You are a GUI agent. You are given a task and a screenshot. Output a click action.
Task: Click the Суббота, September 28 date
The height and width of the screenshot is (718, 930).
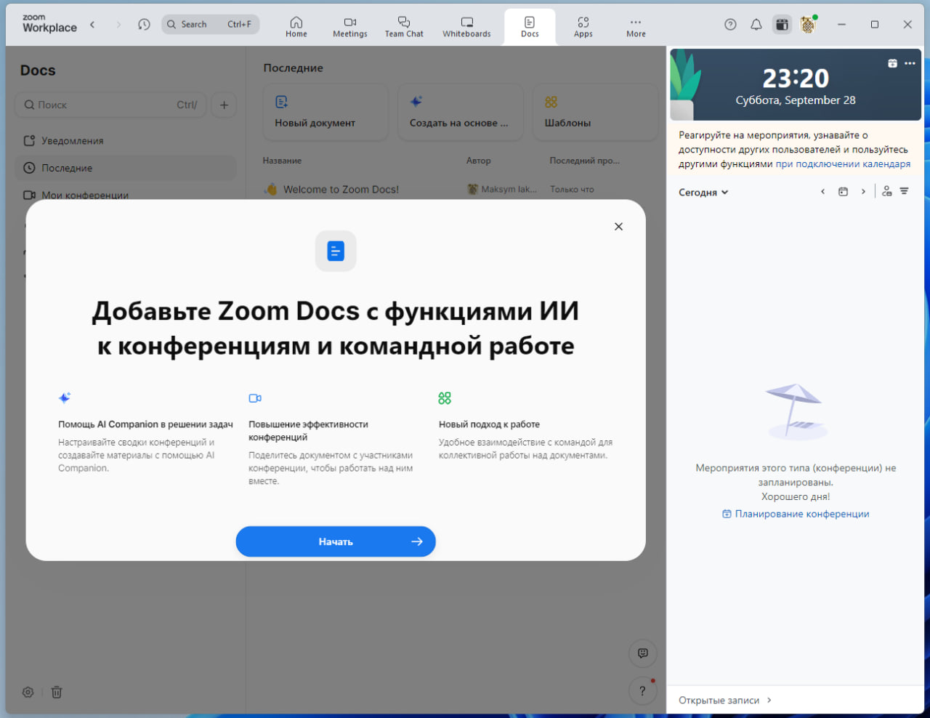[x=796, y=100]
